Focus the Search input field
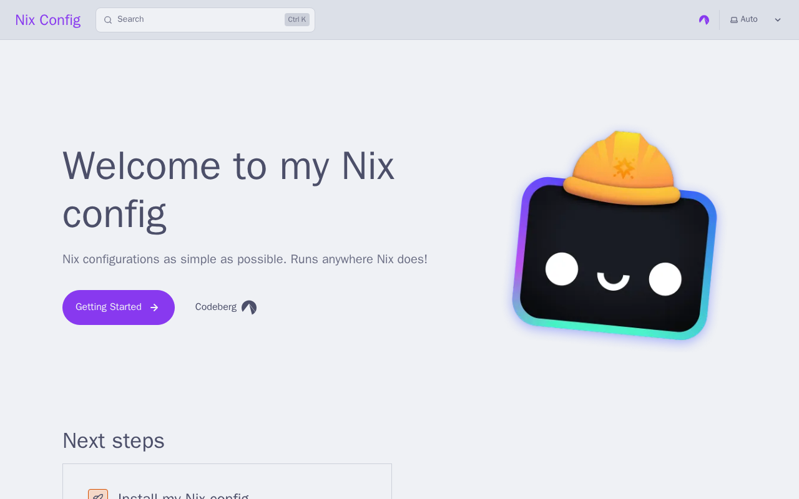The width and height of the screenshot is (799, 499). pyautogui.click(x=205, y=20)
